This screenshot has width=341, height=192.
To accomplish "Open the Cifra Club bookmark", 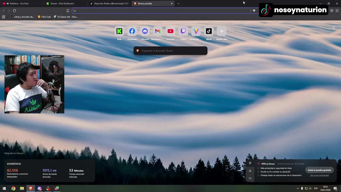I will pyautogui.click(x=44, y=17).
